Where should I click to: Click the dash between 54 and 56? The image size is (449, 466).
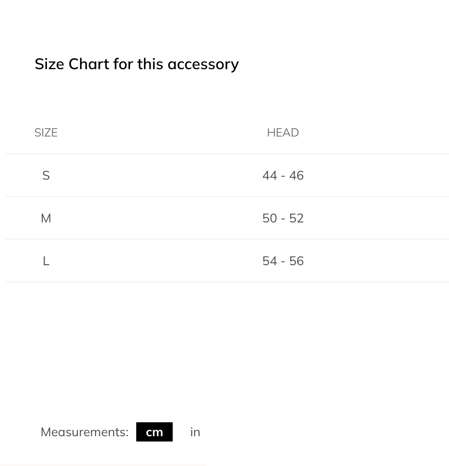click(283, 261)
